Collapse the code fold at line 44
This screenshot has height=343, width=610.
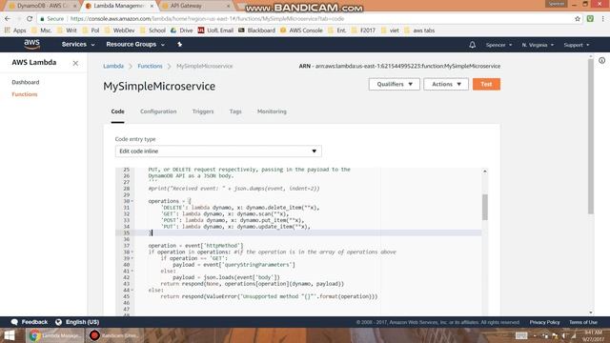132,290
